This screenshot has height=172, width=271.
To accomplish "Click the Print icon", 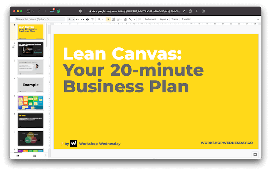I will (x=87, y=19).
